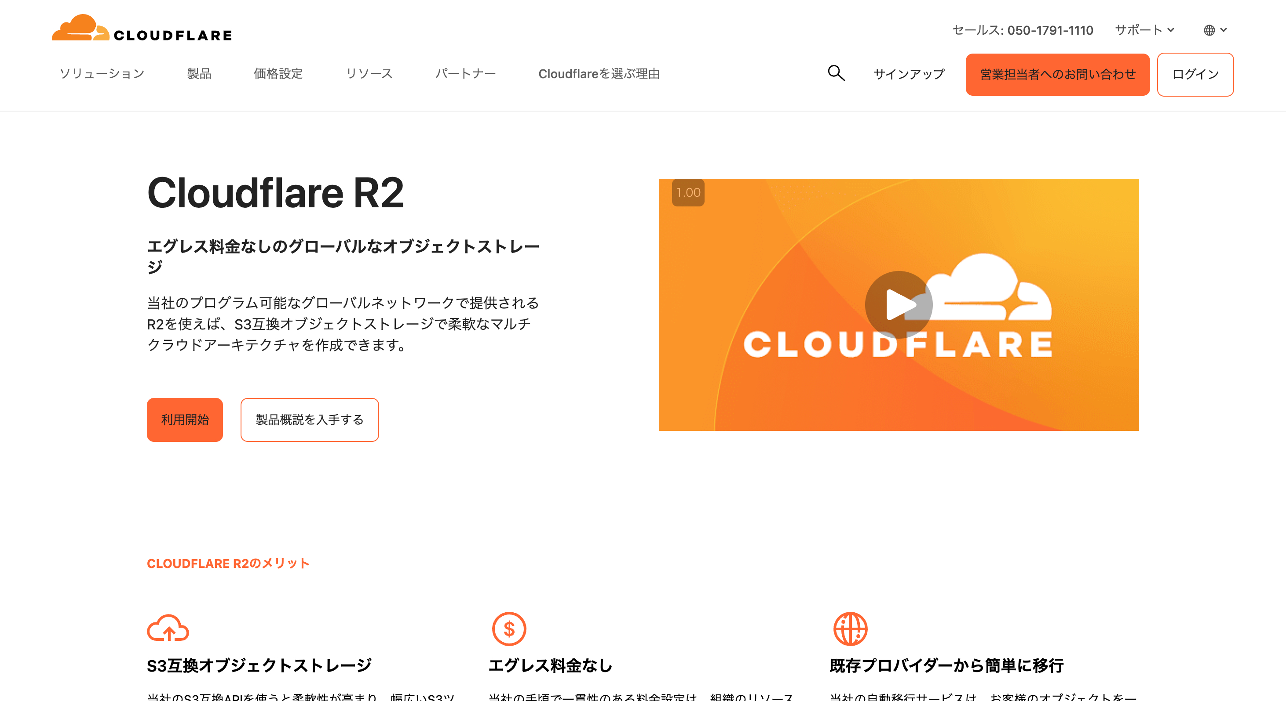Click 既存プロバイダーから簡単に移行 heading
1286x701 pixels.
point(946,665)
